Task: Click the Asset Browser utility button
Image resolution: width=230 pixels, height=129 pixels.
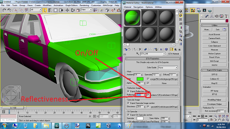Action: click(214, 34)
